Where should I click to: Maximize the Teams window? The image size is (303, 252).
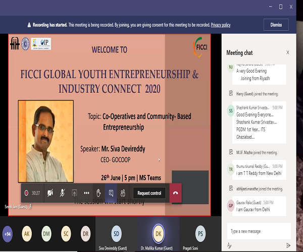click(281, 7)
